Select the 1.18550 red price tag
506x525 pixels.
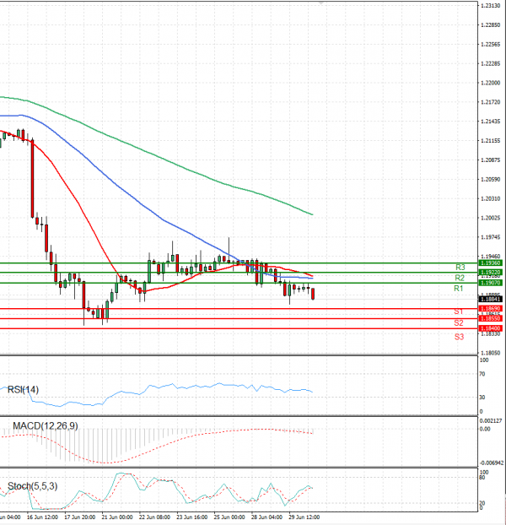490,318
